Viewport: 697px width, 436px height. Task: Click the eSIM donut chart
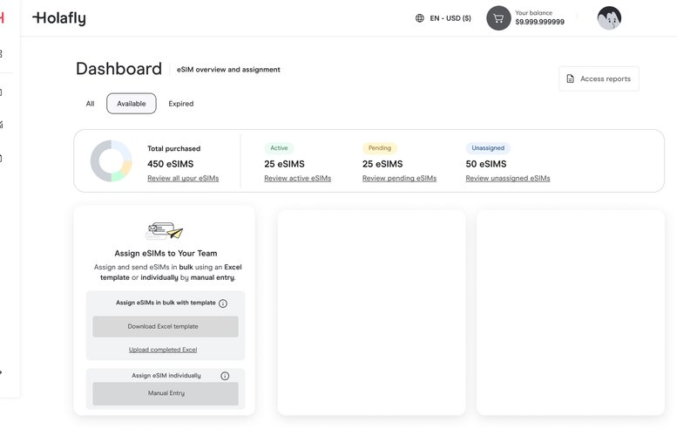click(x=111, y=161)
